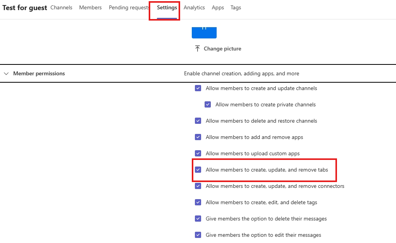The height and width of the screenshot is (243, 396).
Task: Click the Member permissions heading
Action: point(39,73)
